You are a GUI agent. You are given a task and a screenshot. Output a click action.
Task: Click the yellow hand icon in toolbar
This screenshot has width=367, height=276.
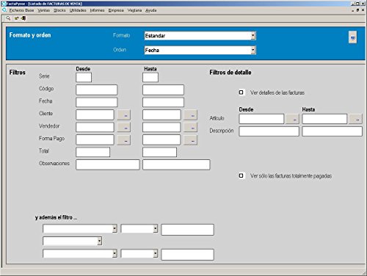coord(17,18)
